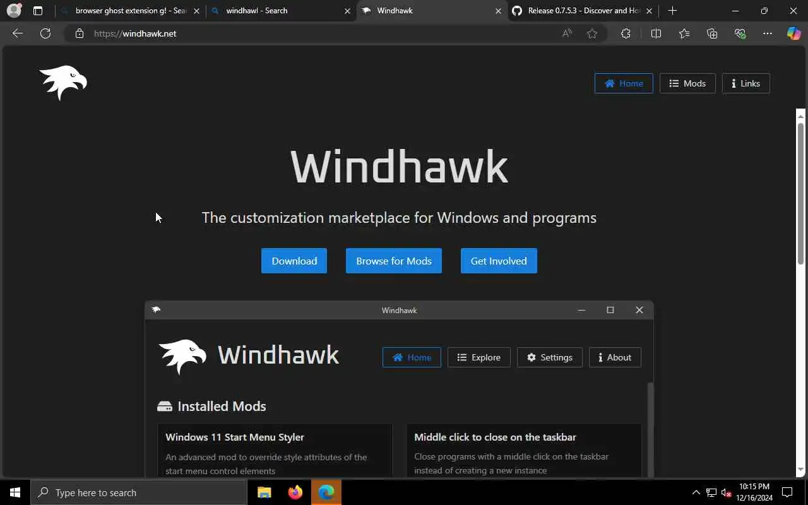Open the Extensions puzzle icon

(x=626, y=33)
